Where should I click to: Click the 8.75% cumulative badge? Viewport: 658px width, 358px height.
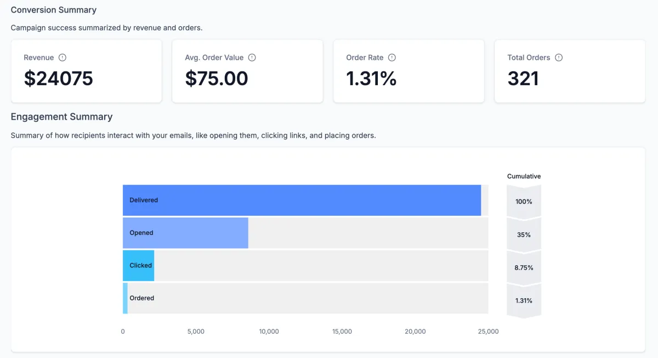(x=524, y=267)
